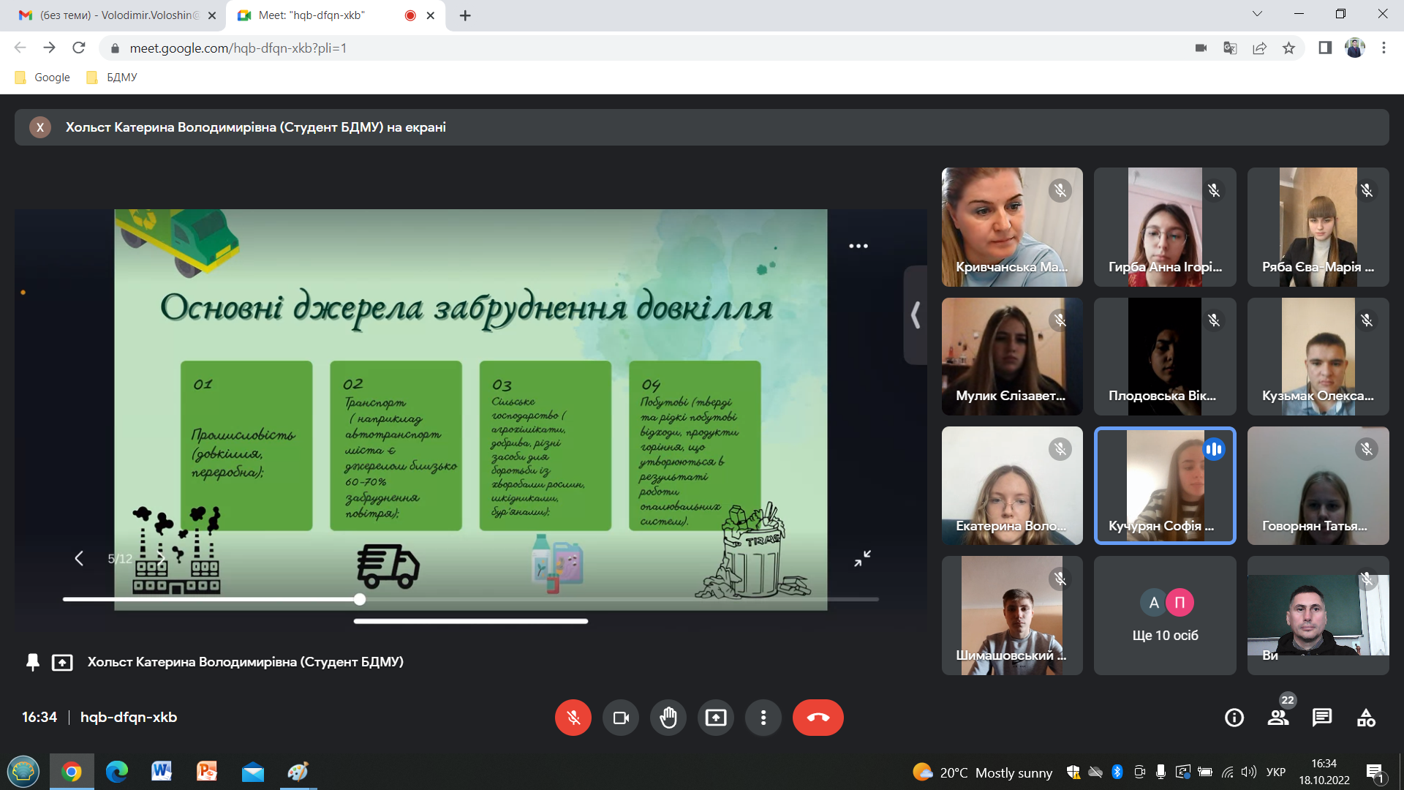Viewport: 1404px width, 790px height.
Task: Go back in browser
Action: click(20, 48)
